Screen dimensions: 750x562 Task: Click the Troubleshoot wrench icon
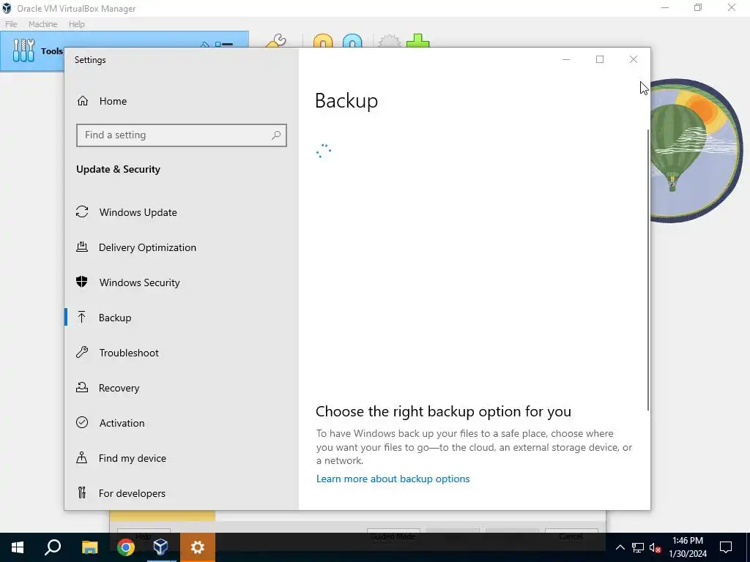[82, 352]
